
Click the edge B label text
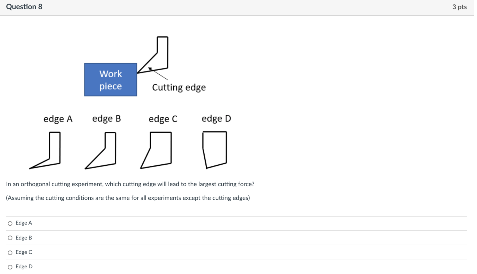click(x=107, y=119)
